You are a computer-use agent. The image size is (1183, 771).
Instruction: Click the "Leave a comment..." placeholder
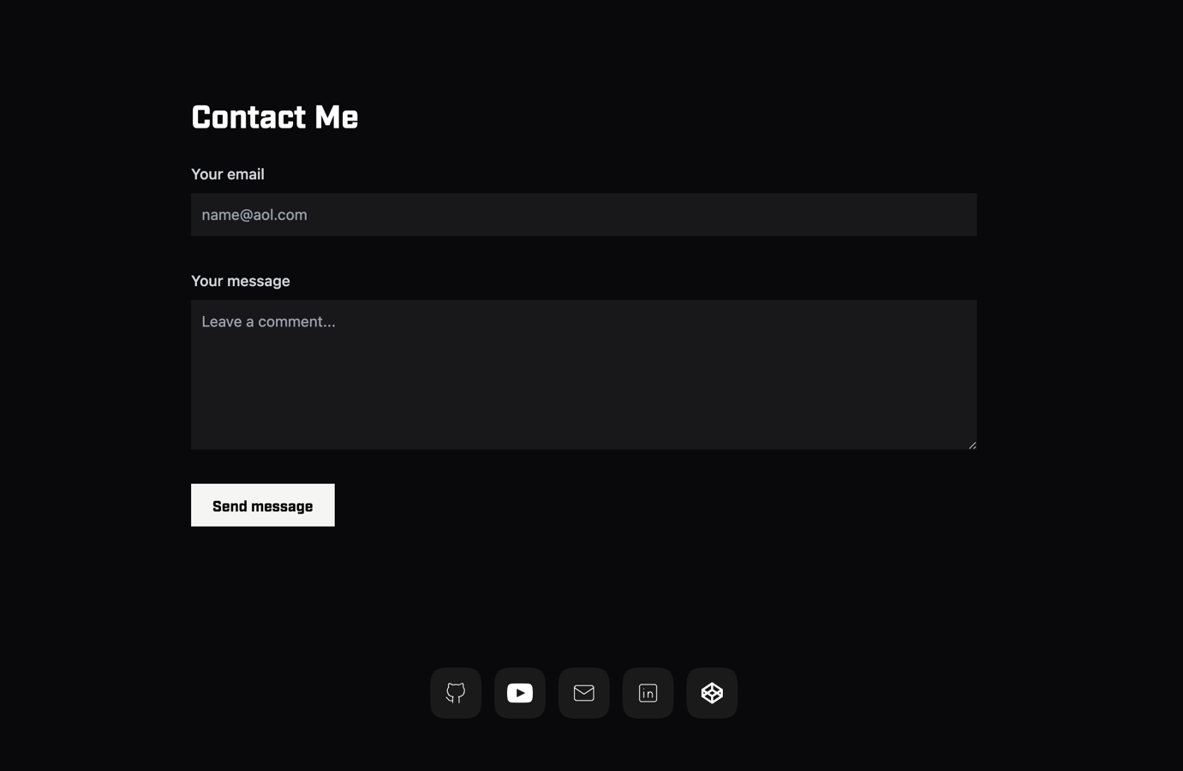tap(268, 321)
